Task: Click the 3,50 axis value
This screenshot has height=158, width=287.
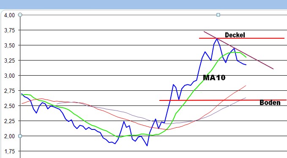Action: coord(9,45)
